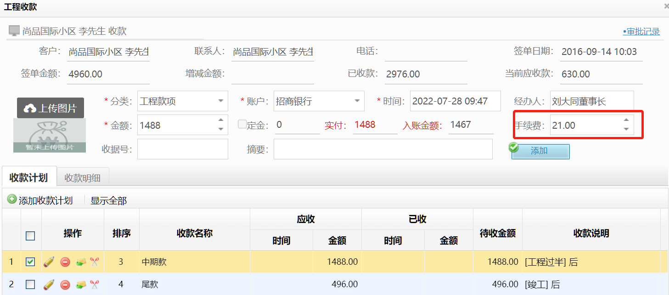Screen dimensions: 669x295
Task: Switch to the 收款明细 tab
Action: [x=82, y=178]
